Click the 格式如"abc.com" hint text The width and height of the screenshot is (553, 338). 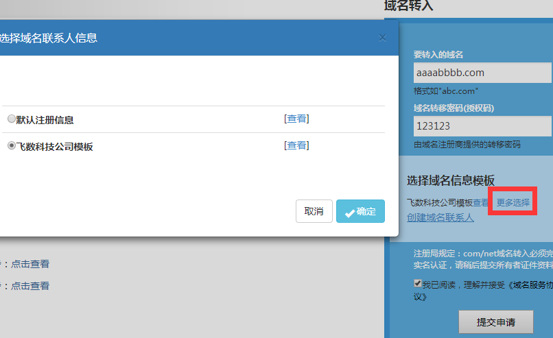[x=446, y=91]
